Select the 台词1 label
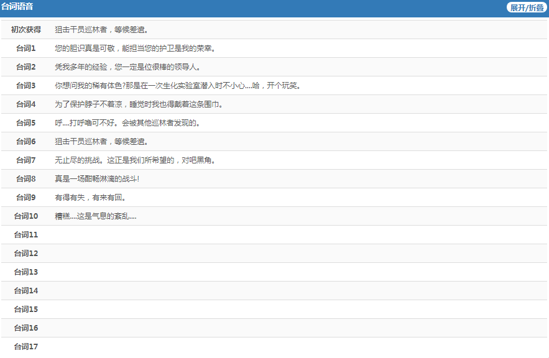Viewport: 549px width, 358px height. [26, 48]
